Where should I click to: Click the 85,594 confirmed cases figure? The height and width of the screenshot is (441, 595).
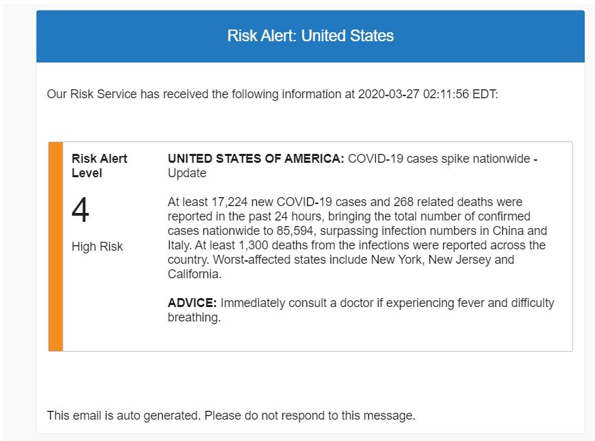[x=286, y=231]
